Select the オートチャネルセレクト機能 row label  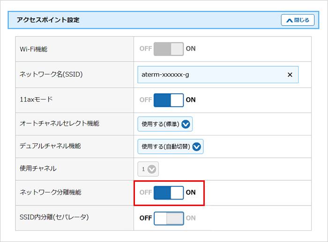(60, 124)
